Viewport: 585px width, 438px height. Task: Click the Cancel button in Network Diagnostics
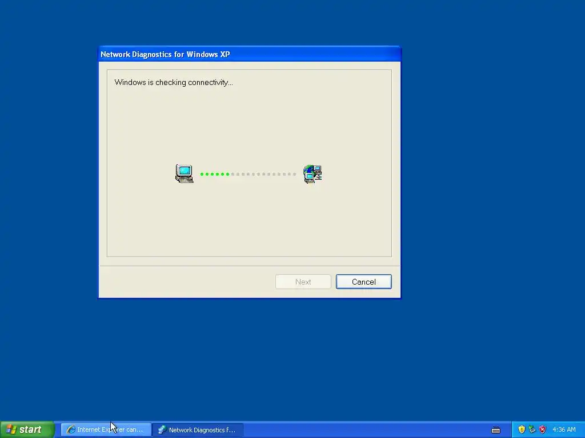point(364,282)
